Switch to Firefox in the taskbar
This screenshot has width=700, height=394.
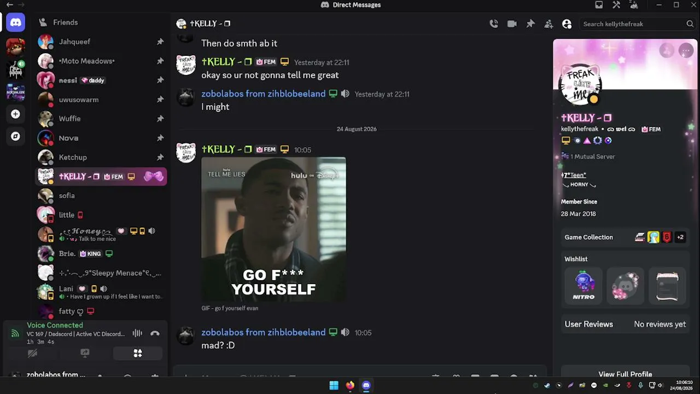pos(350,385)
